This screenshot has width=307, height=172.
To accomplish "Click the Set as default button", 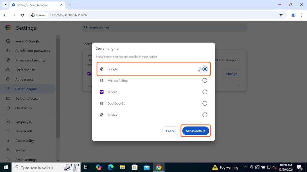I will (195, 131).
